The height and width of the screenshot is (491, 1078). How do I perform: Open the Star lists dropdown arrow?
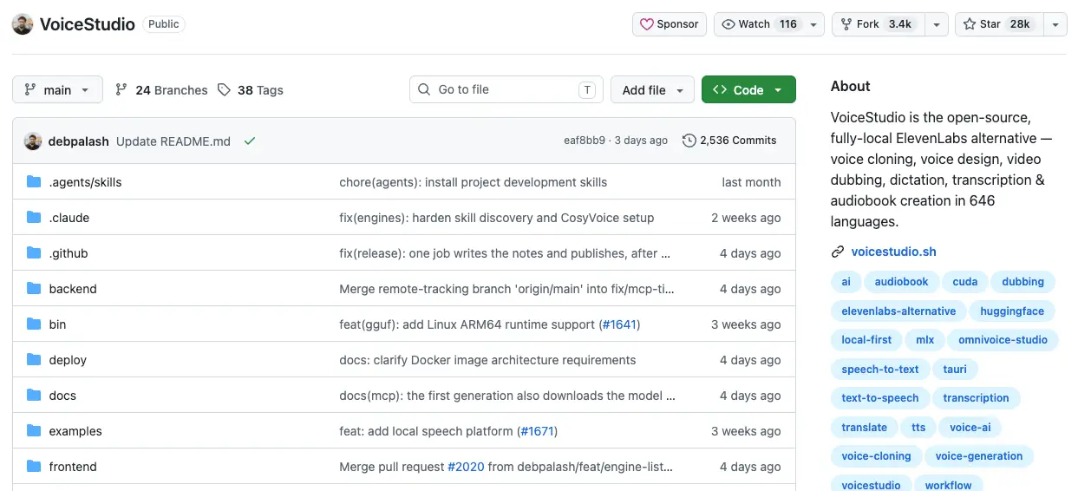[x=1055, y=24]
